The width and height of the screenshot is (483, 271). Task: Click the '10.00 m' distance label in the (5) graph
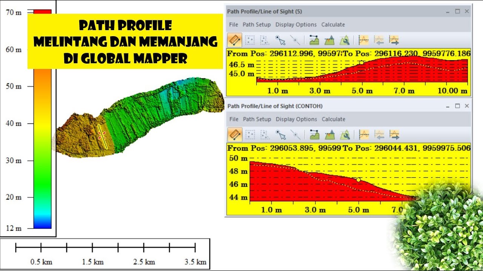(453, 91)
